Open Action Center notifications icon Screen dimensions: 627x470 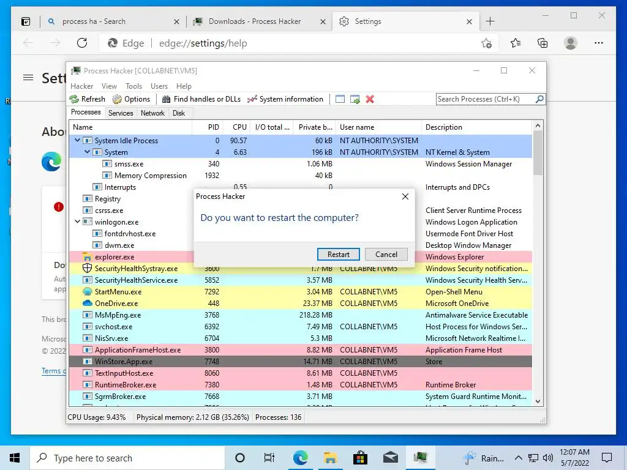tap(607, 458)
